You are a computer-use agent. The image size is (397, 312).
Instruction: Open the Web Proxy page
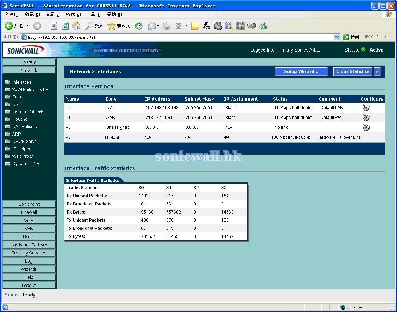(23, 156)
